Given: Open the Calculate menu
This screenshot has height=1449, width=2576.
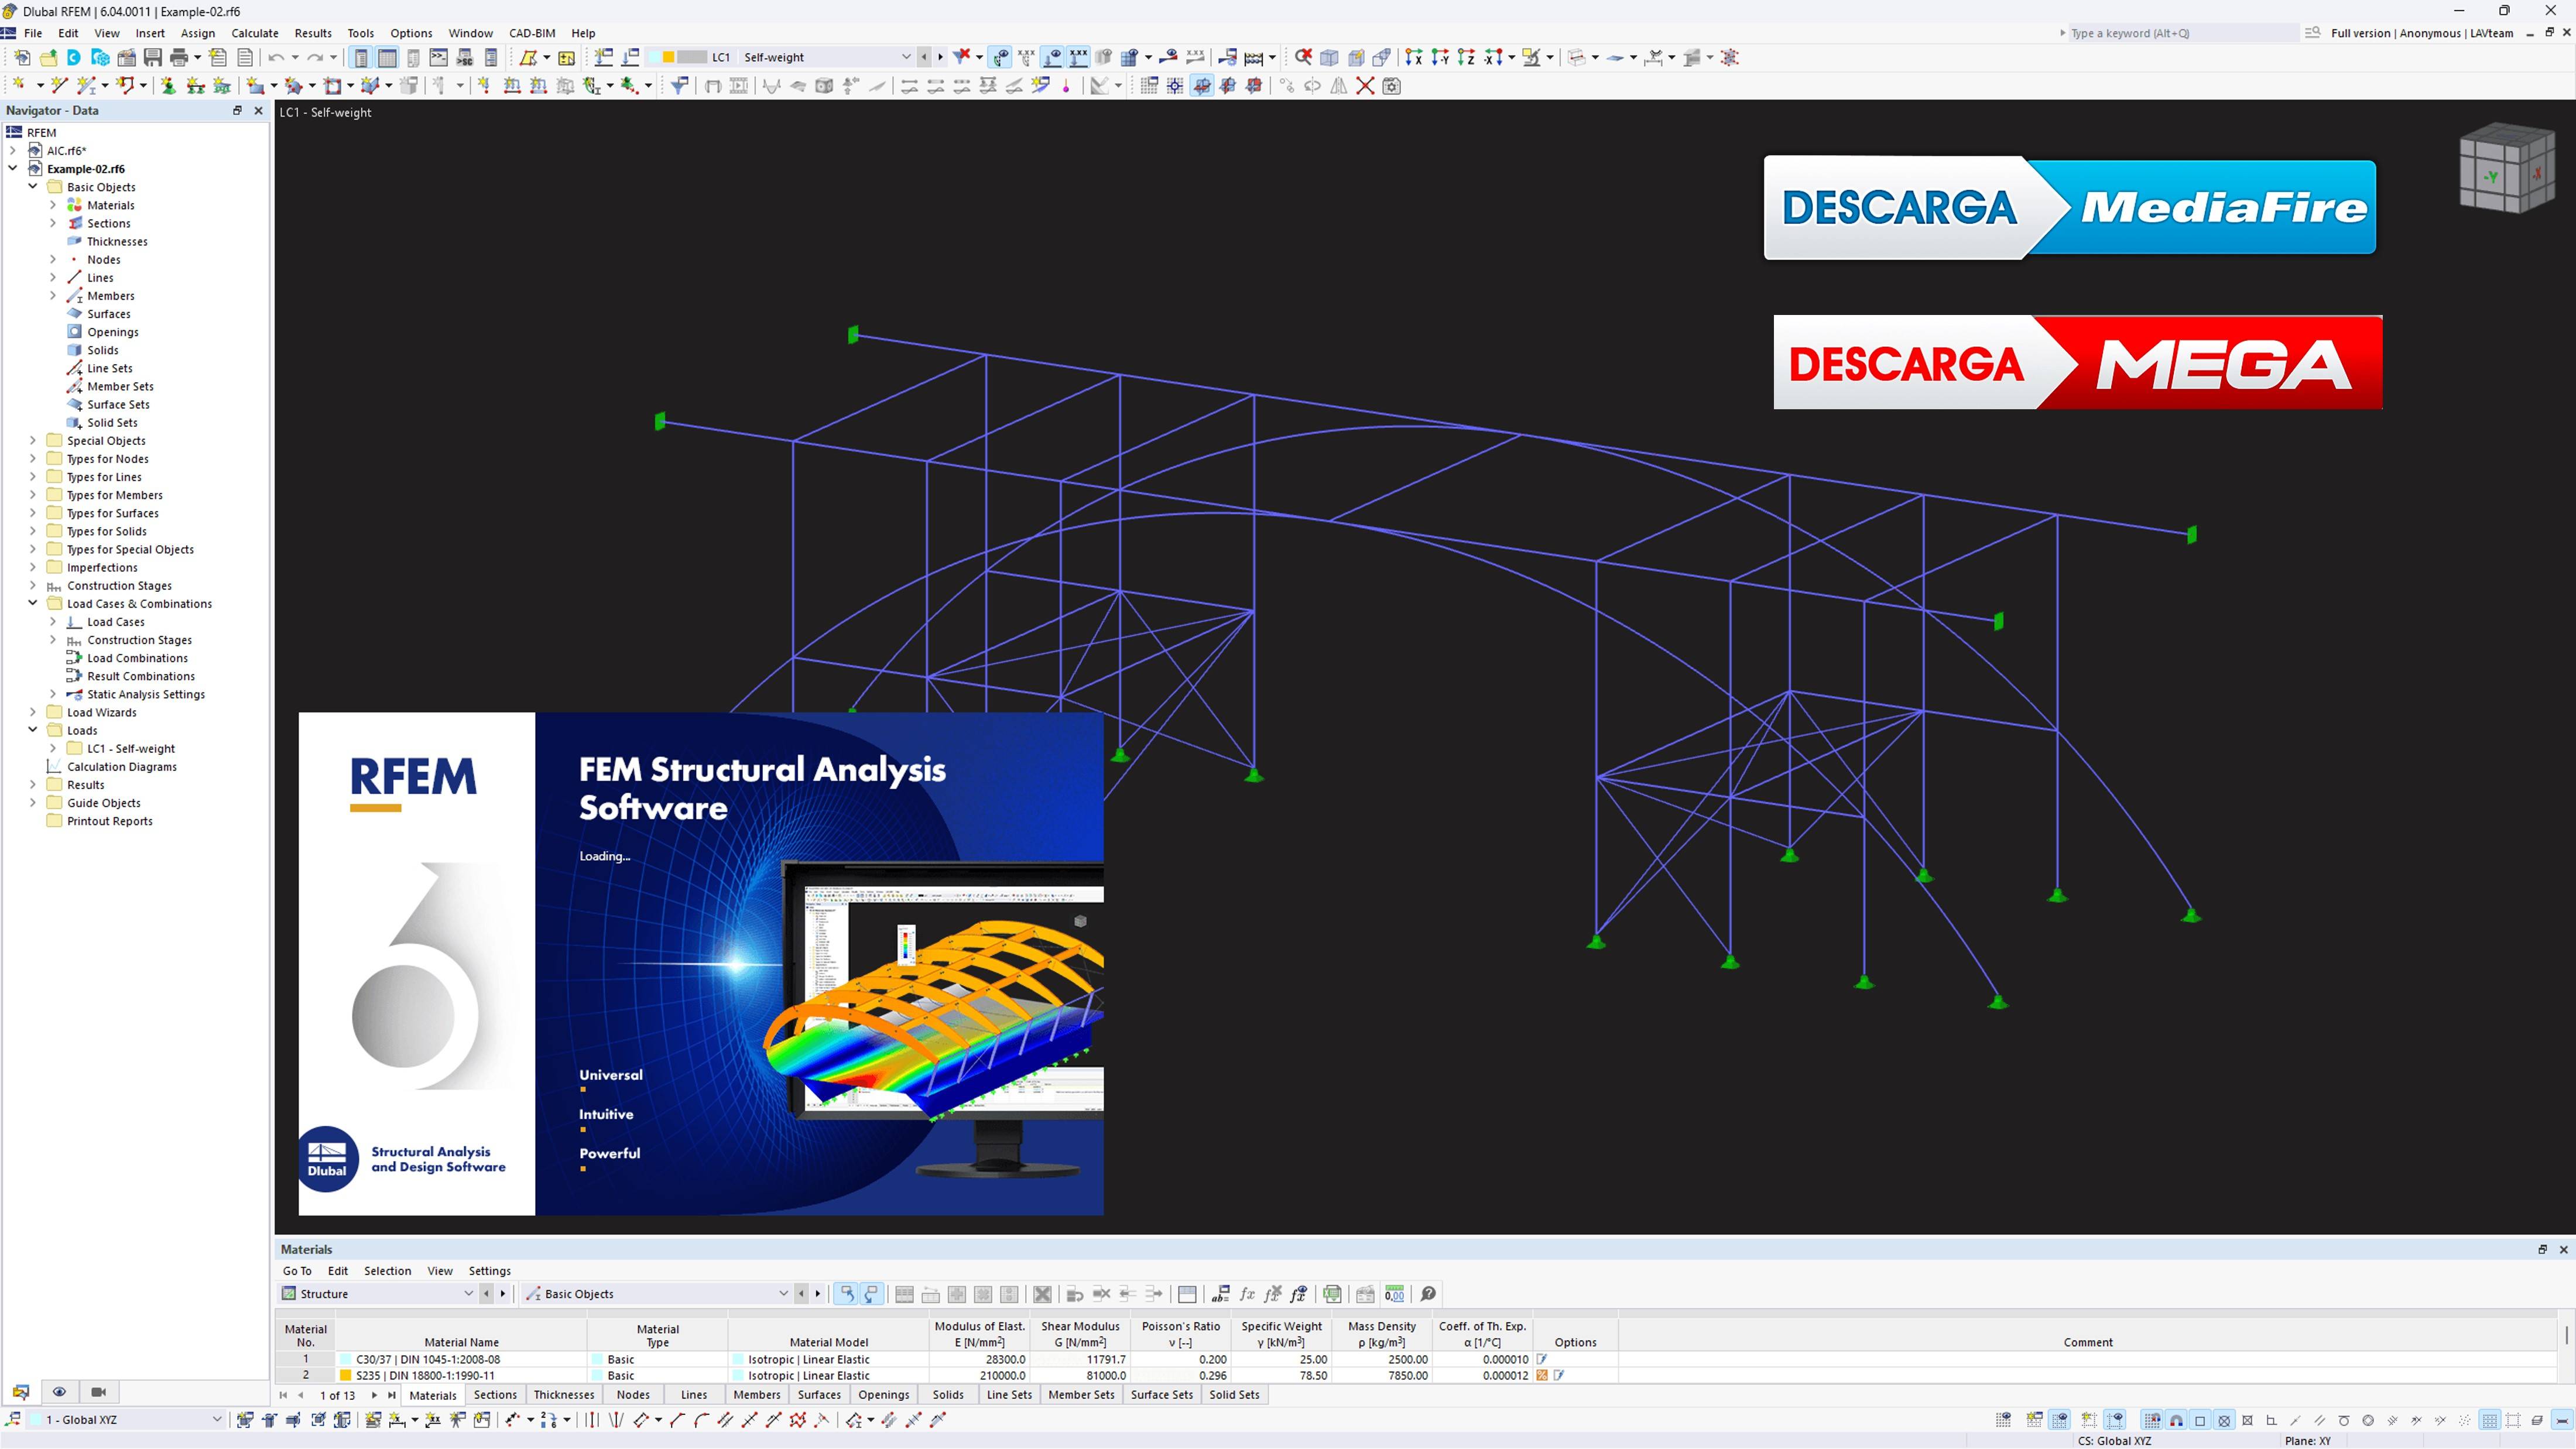Looking at the screenshot, I should pyautogui.click(x=255, y=33).
